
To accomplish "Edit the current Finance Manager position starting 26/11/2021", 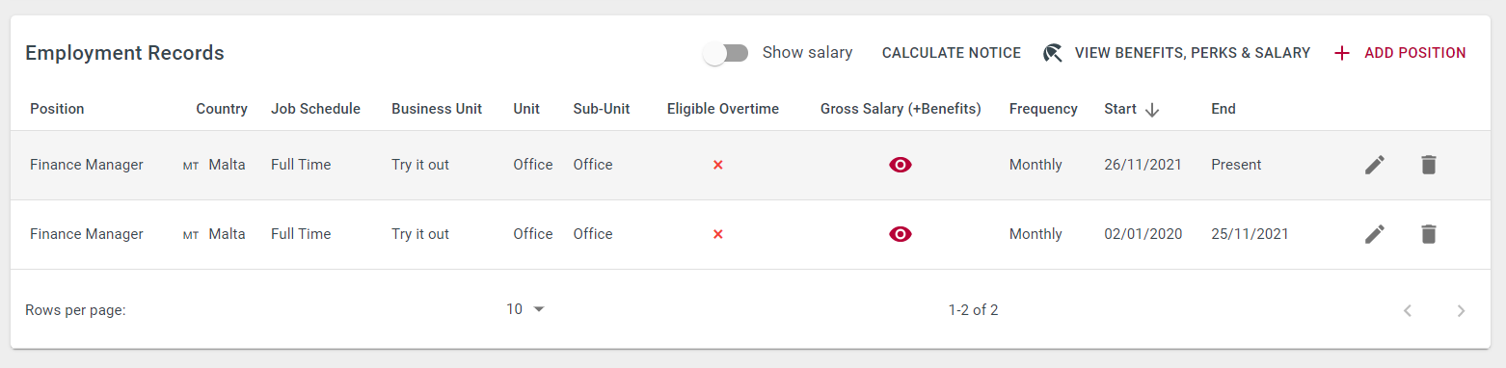I will [x=1375, y=165].
